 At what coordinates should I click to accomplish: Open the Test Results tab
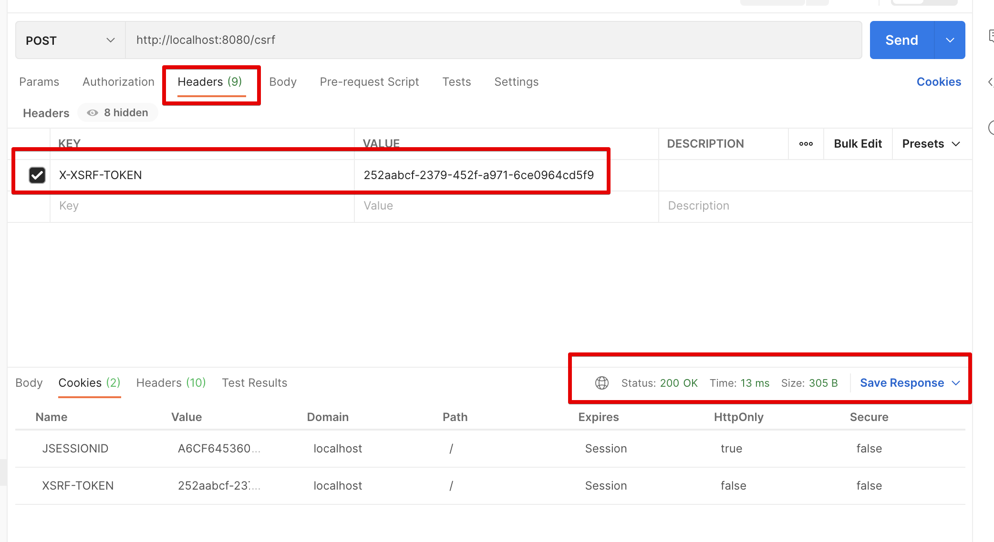(x=254, y=383)
